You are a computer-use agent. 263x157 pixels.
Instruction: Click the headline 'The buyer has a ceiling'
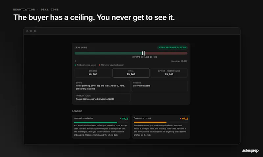(x=54, y=17)
